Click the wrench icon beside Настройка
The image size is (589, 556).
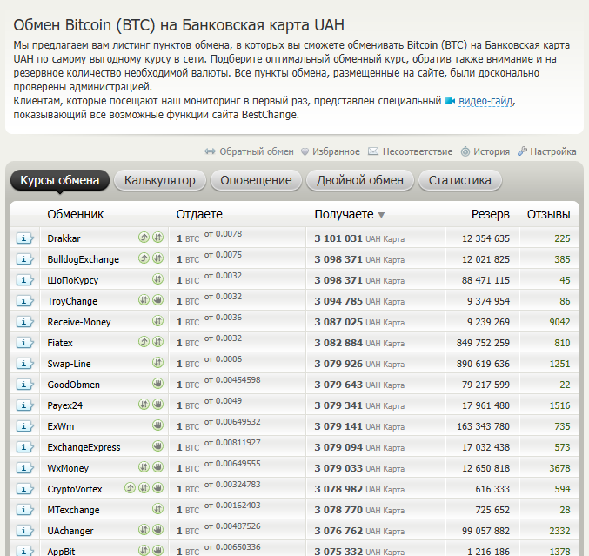coord(522,151)
